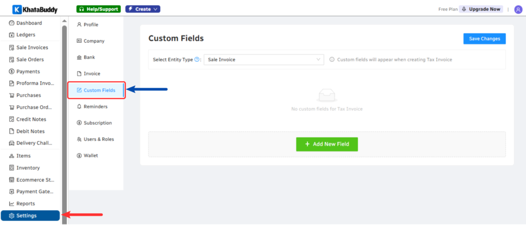The width and height of the screenshot is (526, 225).
Task: Click the Wallet icon in settings menu
Action: (79, 156)
